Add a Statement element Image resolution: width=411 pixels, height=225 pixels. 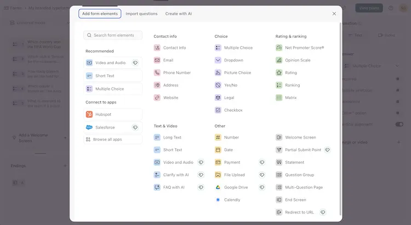coord(290,163)
